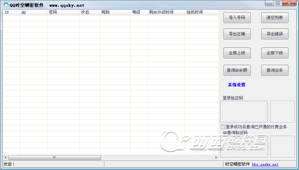
Task: Open the bbs.qqsky.net link
Action: [265, 164]
